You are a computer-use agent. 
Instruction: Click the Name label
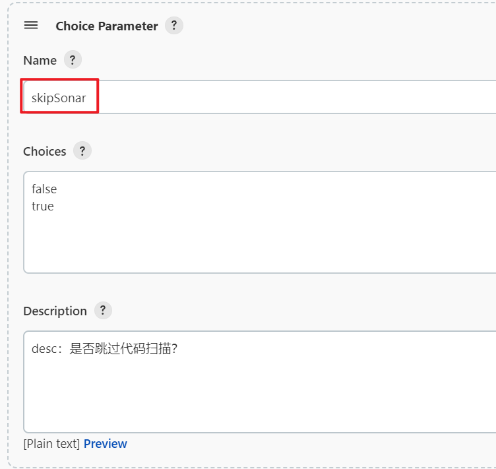[x=40, y=60]
